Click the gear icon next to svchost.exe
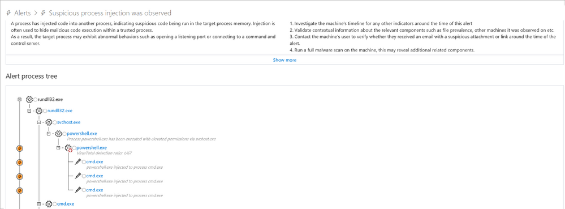The width and height of the screenshot is (565, 209). [49, 122]
